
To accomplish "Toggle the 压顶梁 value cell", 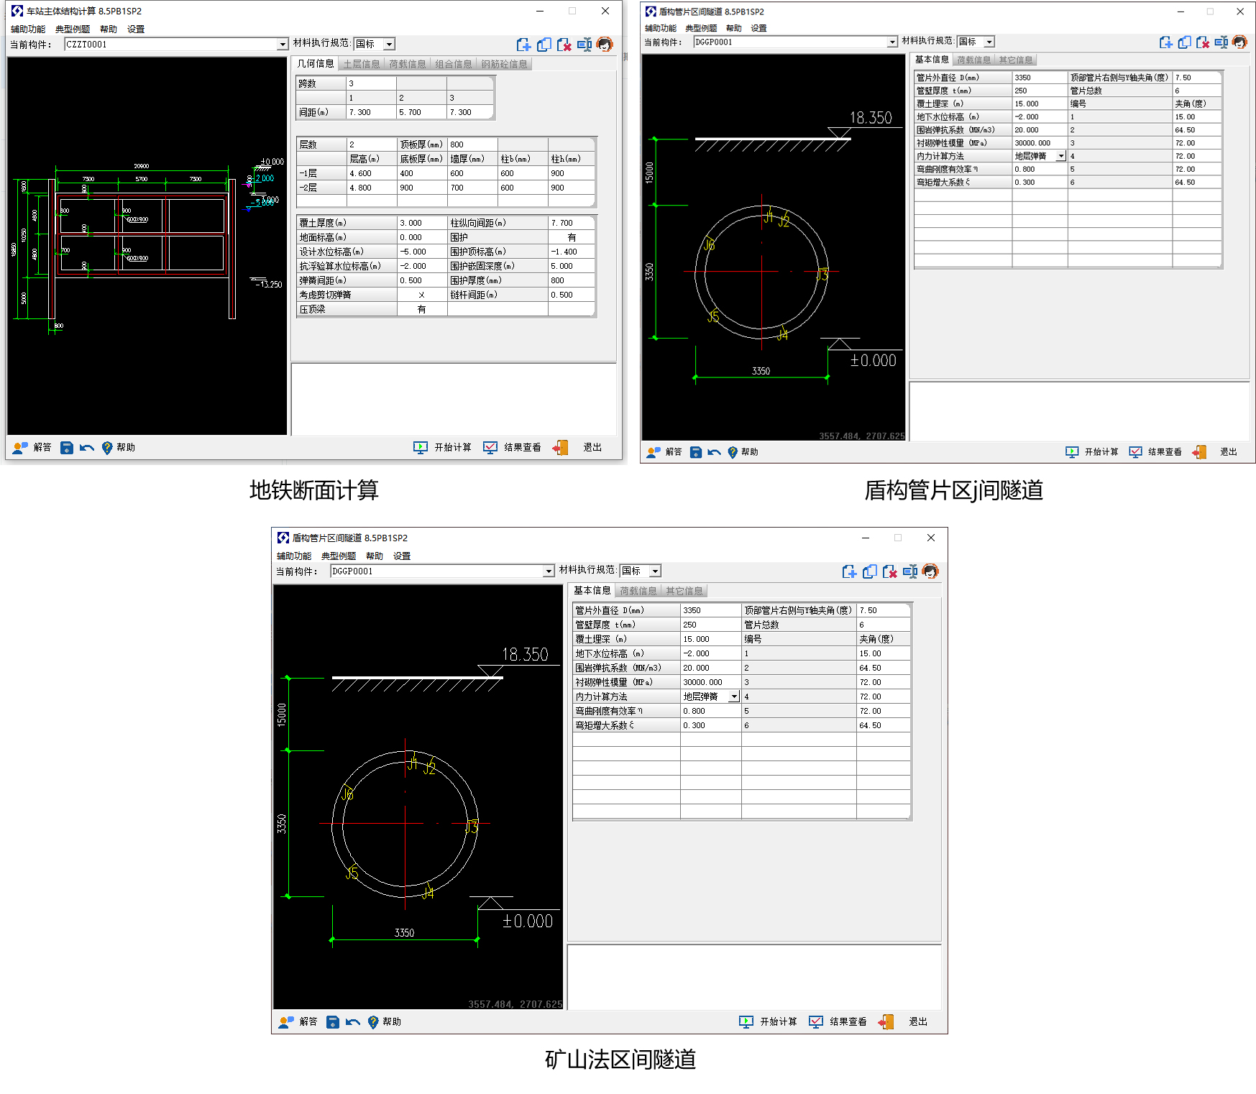I will click(421, 309).
